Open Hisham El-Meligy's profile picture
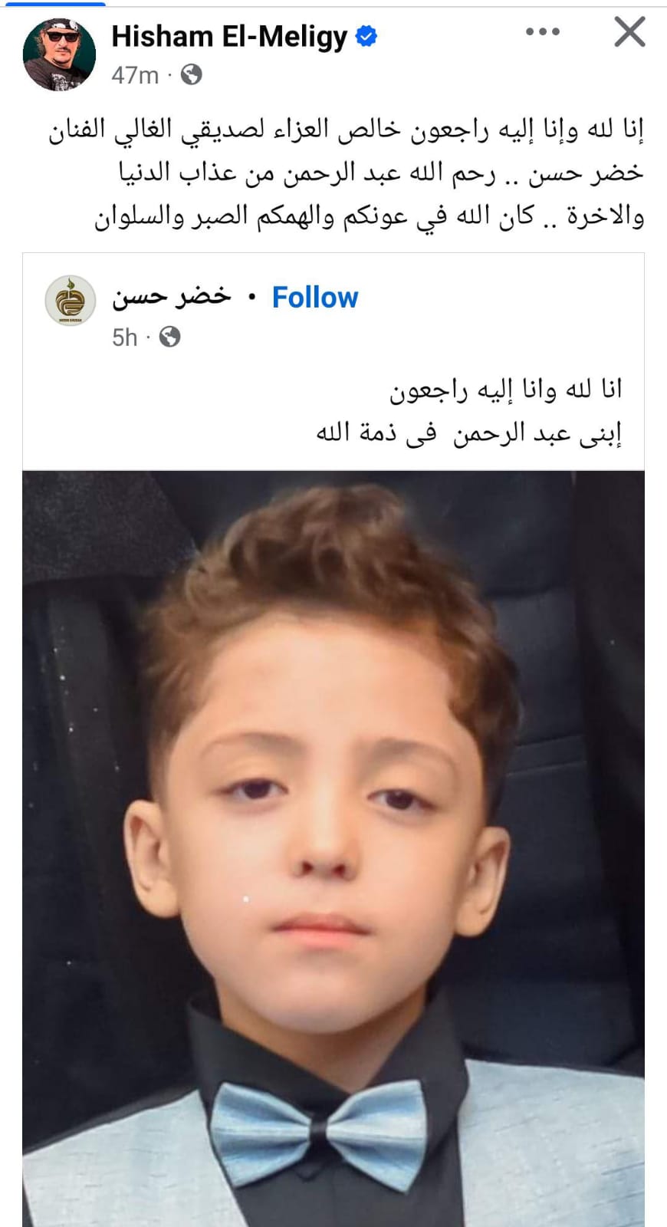This screenshot has width=667, height=1227. point(59,54)
